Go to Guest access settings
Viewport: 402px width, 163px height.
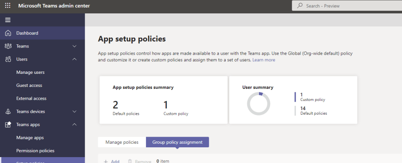tap(29, 85)
